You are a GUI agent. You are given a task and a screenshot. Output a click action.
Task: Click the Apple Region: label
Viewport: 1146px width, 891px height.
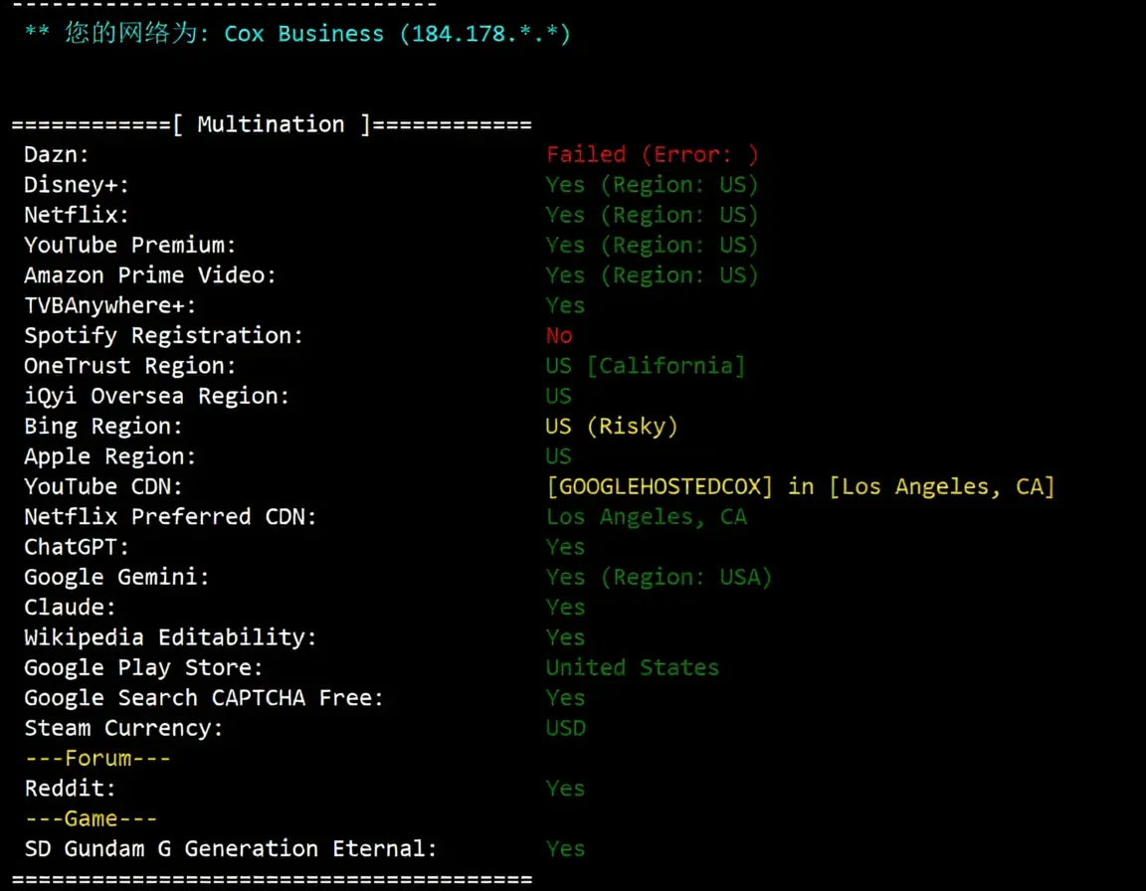click(x=110, y=456)
